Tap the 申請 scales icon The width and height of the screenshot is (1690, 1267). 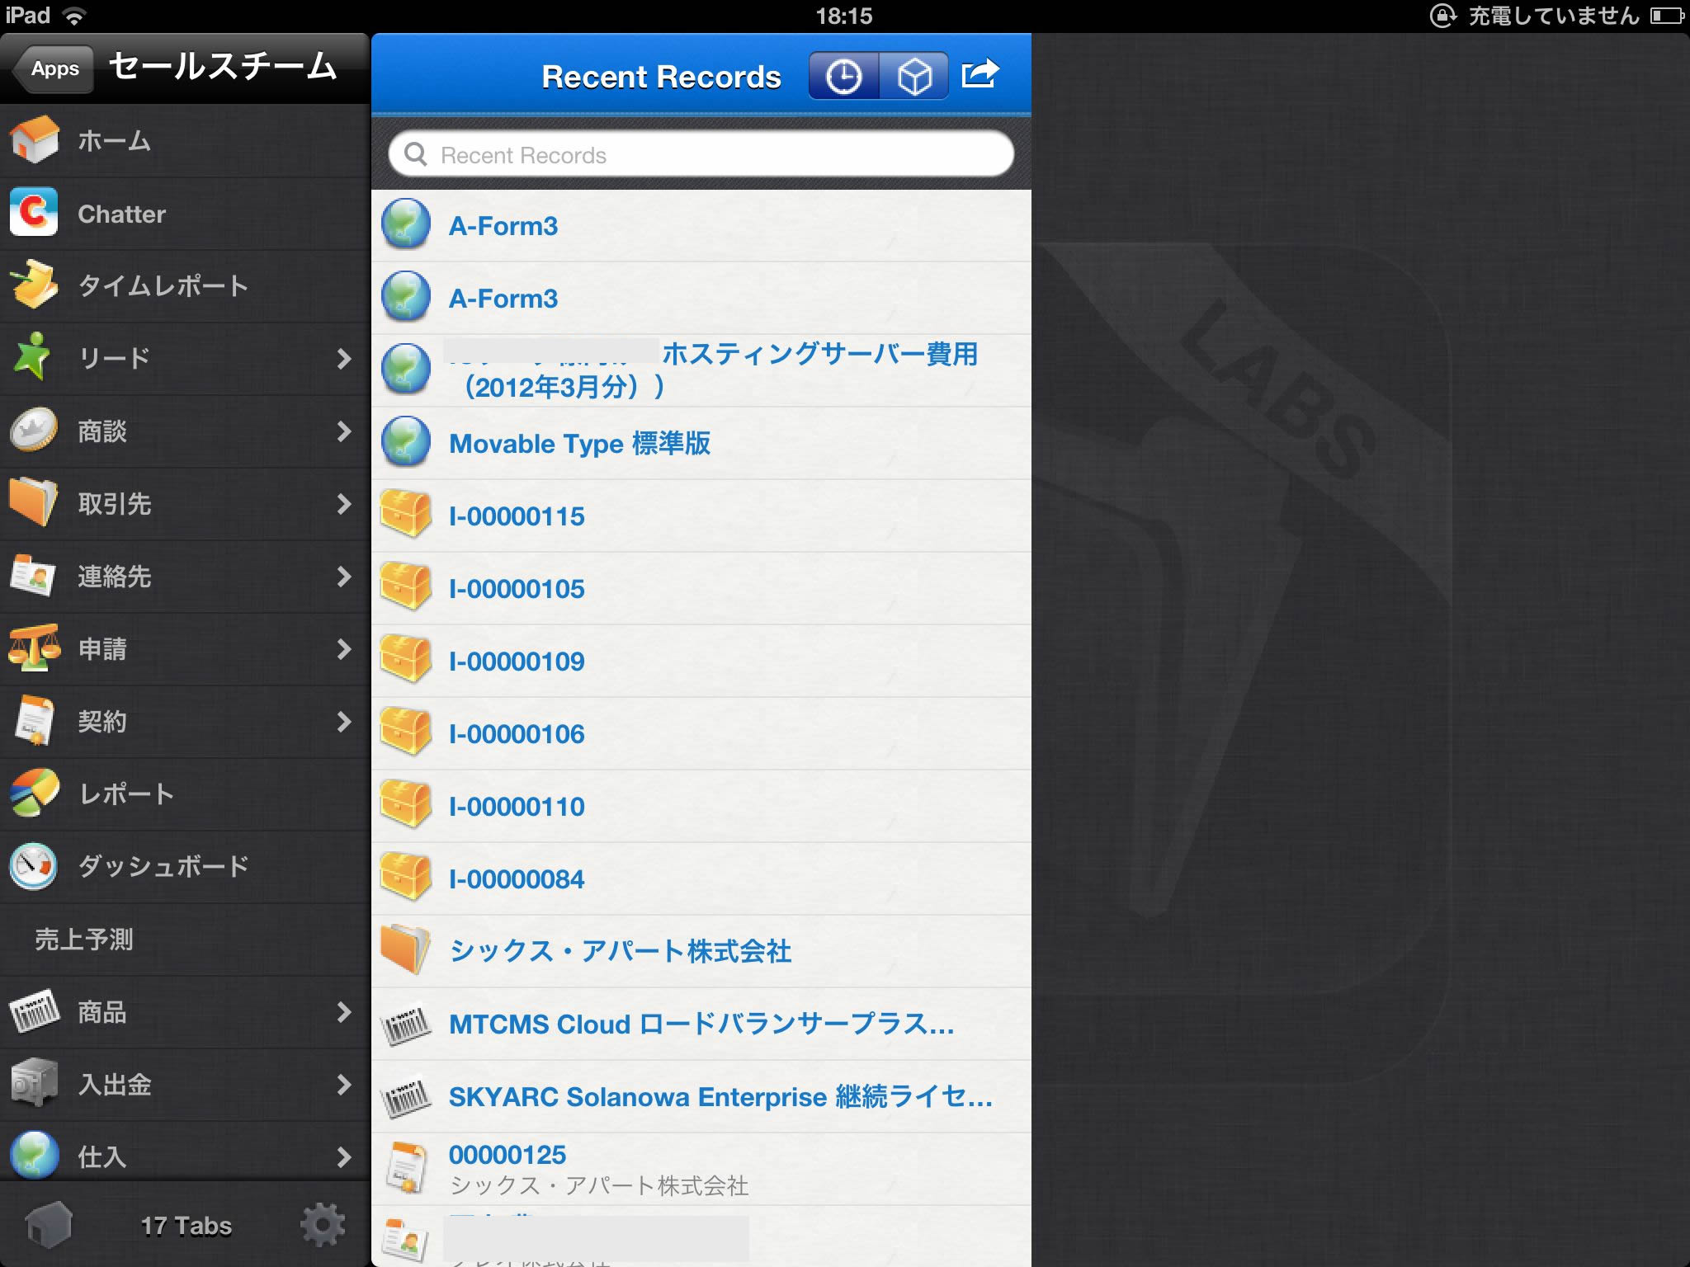pyautogui.click(x=34, y=648)
